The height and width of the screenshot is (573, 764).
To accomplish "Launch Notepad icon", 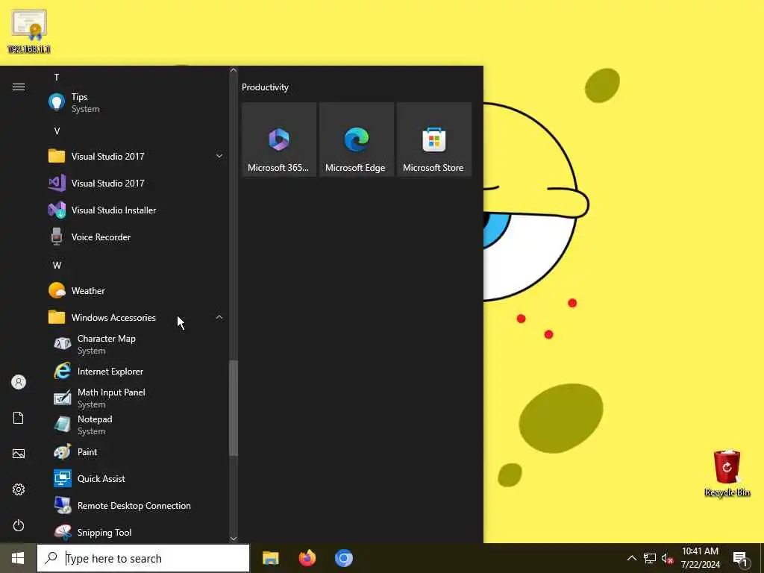I will [x=63, y=425].
